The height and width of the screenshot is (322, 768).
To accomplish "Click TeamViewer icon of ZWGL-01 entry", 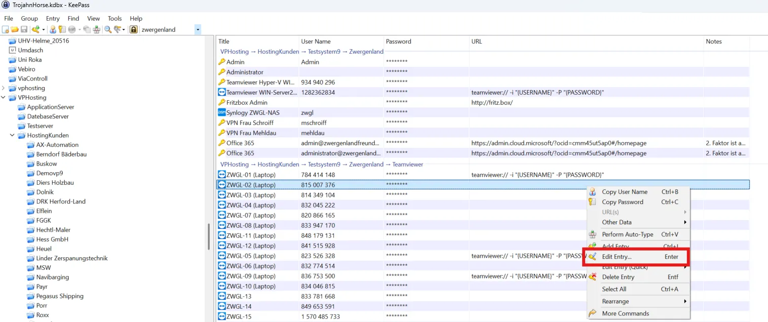I will click(x=221, y=175).
